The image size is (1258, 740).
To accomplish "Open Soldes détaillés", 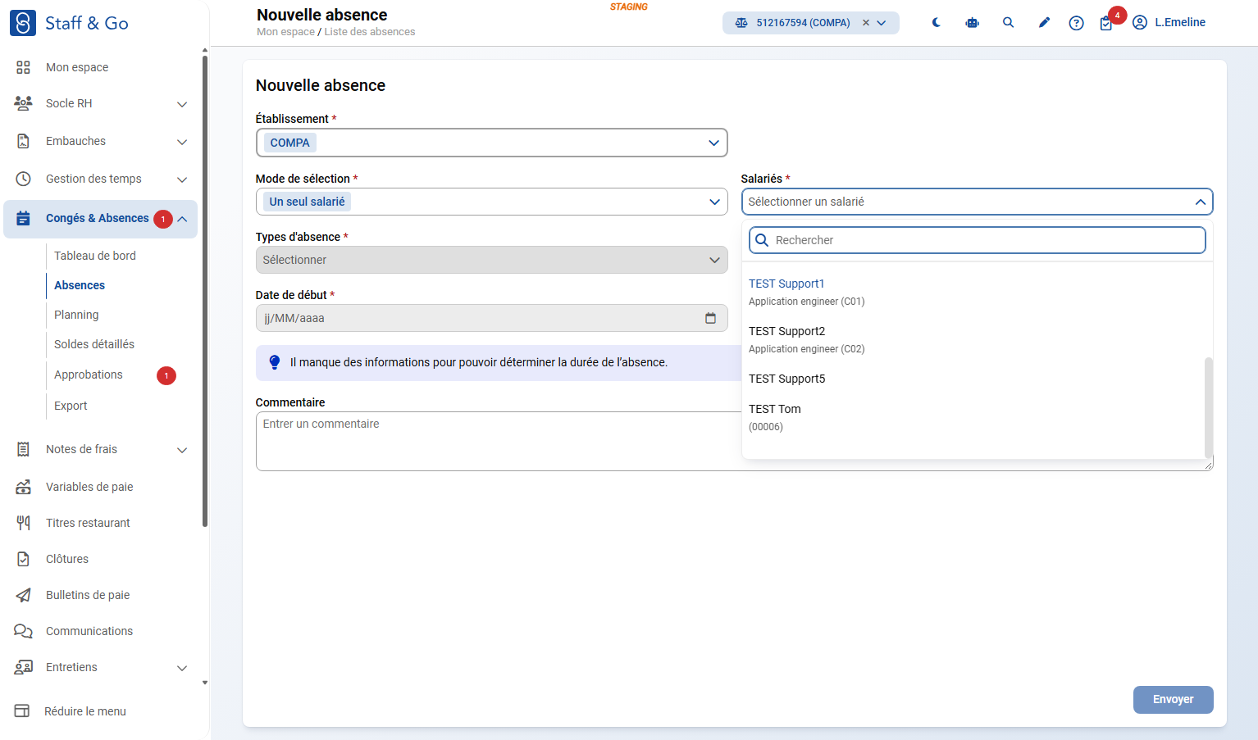I will click(94, 344).
